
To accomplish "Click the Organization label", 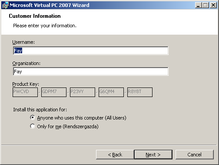I will tap(26, 63).
